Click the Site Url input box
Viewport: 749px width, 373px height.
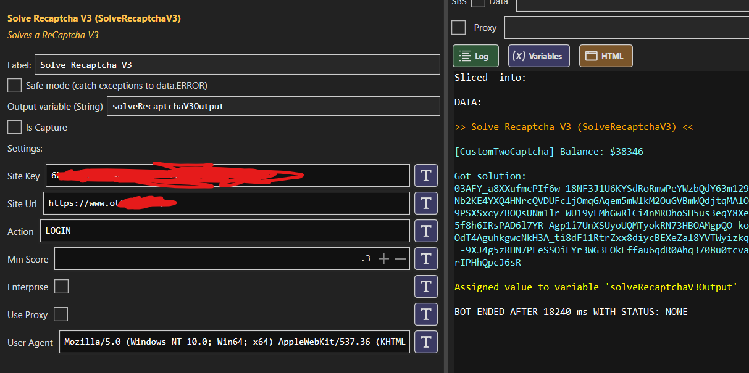point(227,203)
